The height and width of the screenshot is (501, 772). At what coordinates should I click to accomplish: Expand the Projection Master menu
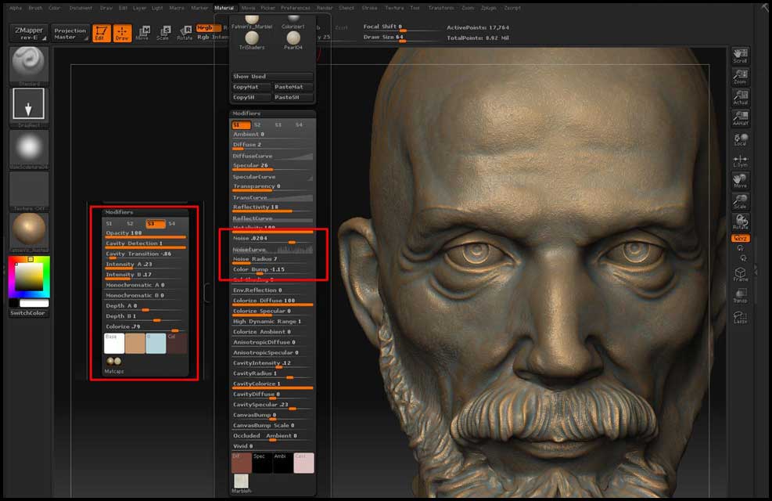point(70,33)
